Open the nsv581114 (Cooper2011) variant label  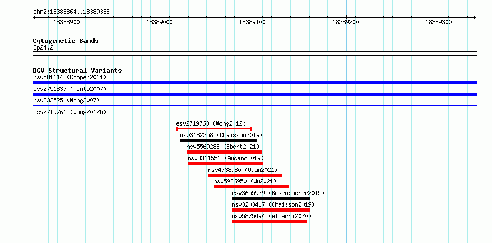tap(70, 77)
